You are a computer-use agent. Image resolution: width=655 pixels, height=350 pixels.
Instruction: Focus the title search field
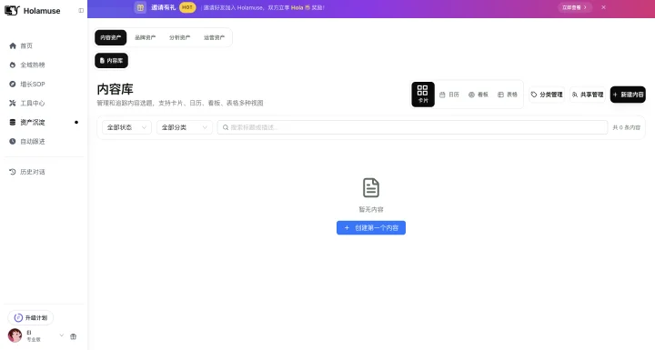[x=412, y=127]
